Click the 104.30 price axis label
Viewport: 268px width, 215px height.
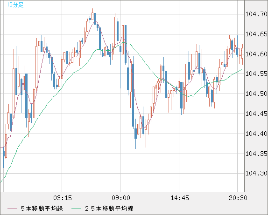[256, 174]
